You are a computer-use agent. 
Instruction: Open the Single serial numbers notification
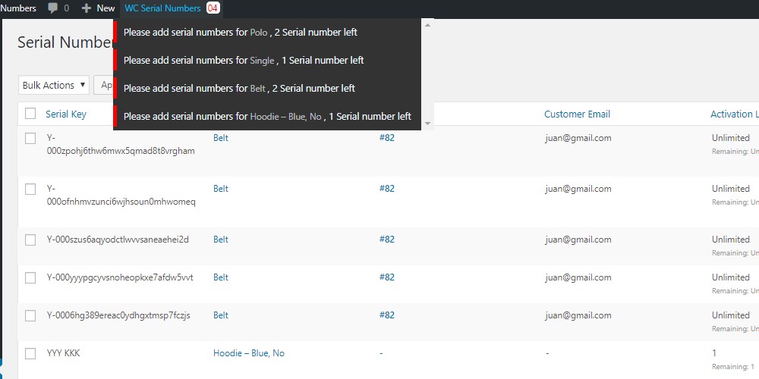[x=243, y=61]
